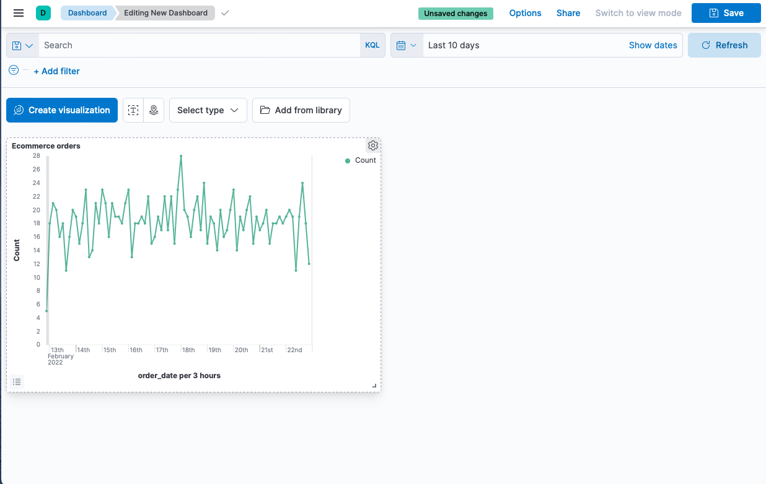Open the Options menu
766x484 pixels.
click(x=525, y=12)
